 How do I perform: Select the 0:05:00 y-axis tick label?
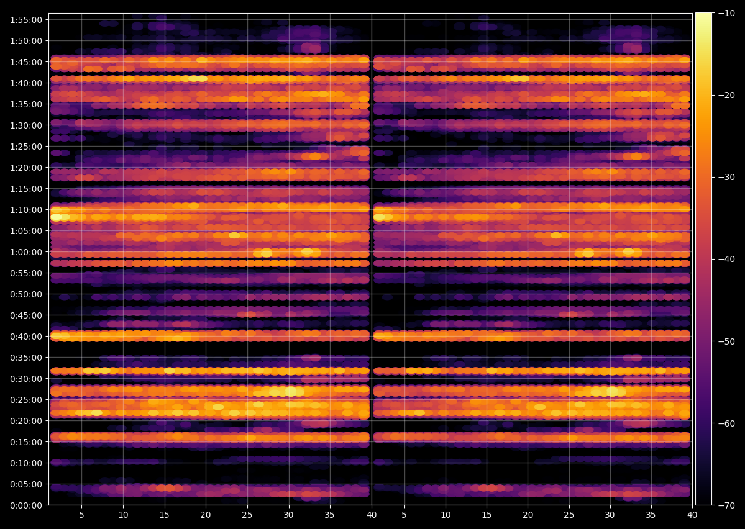[x=26, y=484]
